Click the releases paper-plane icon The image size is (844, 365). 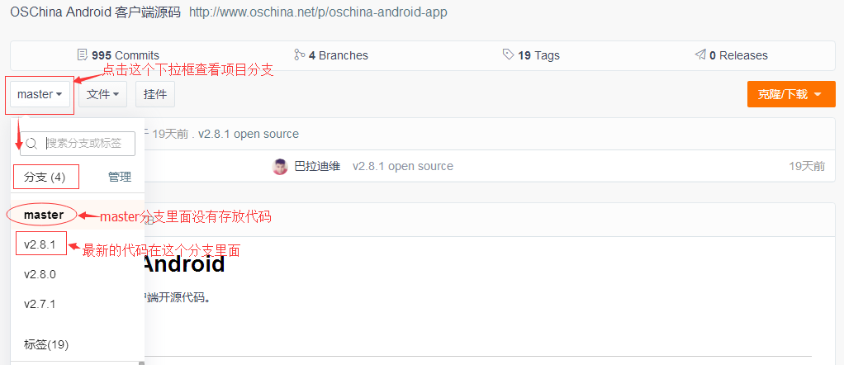tap(699, 55)
